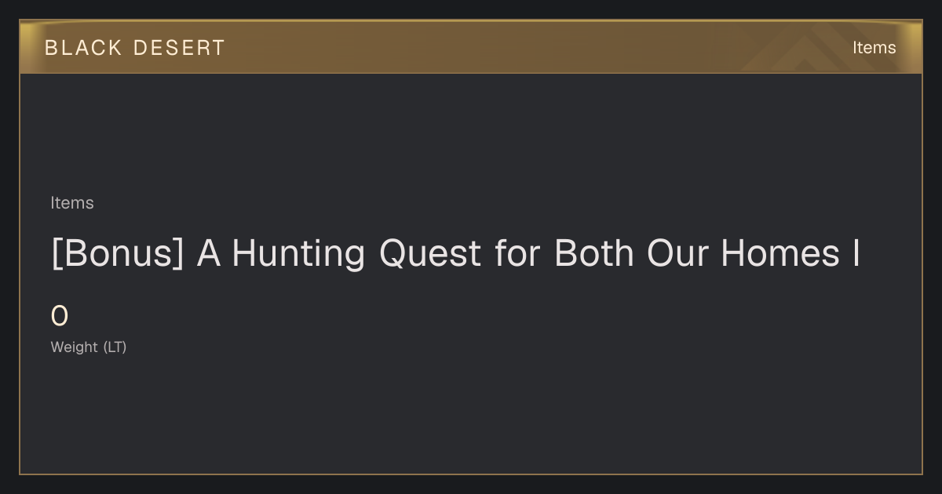Click the word DESERT in the logo
Viewport: 942px width, 494px height.
(x=179, y=48)
